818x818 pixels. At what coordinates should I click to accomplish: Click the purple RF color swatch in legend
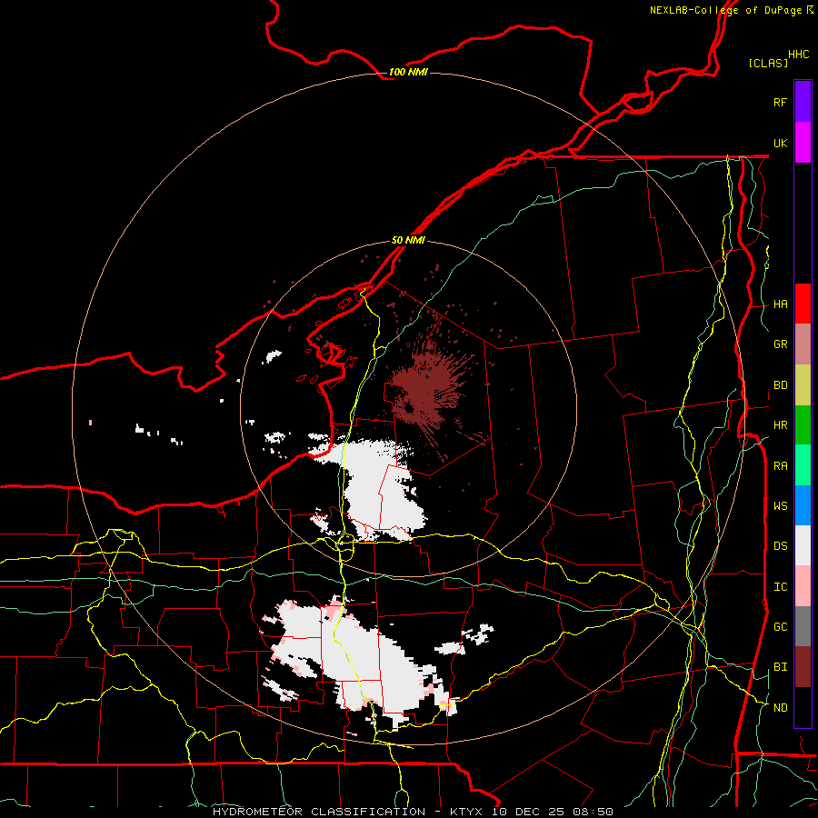[x=803, y=102]
